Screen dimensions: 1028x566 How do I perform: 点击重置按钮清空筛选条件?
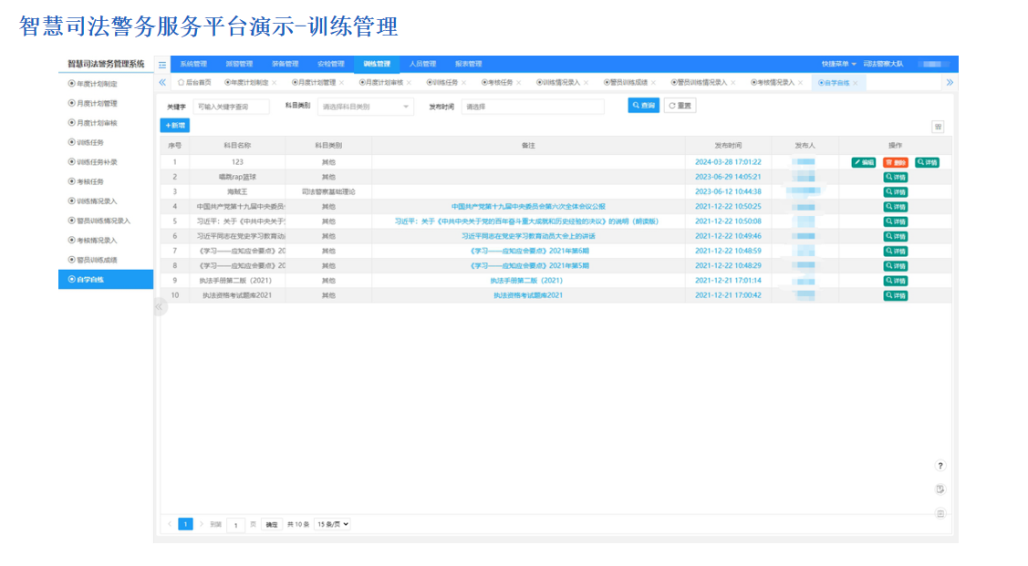tap(678, 105)
